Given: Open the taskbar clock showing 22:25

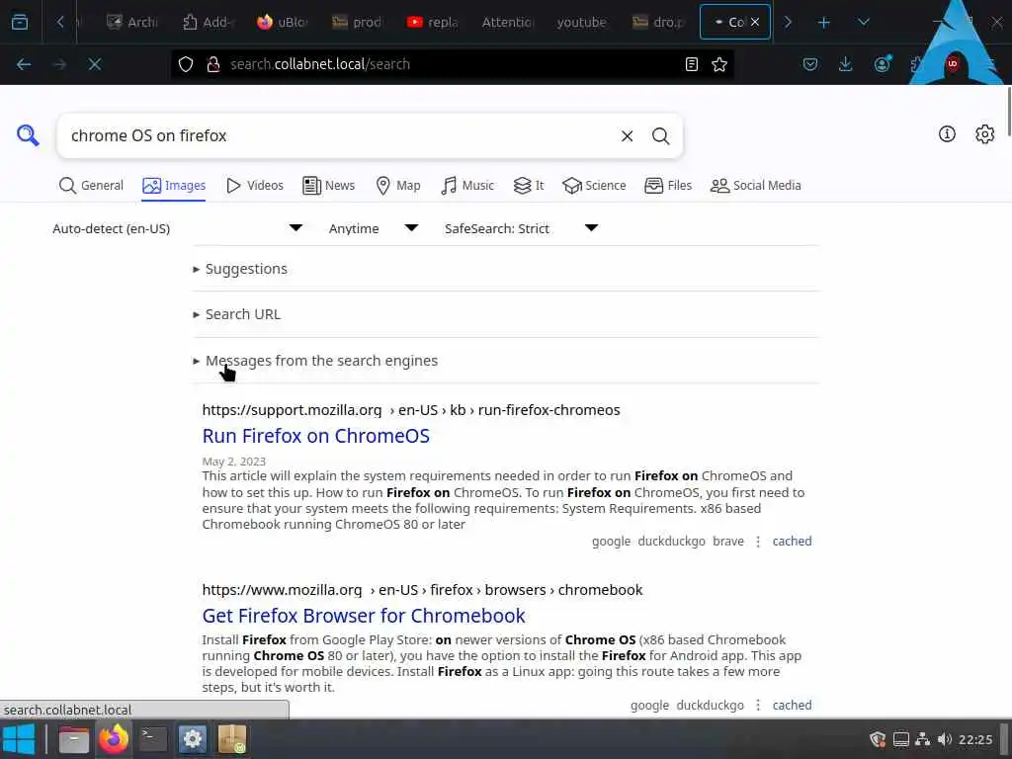Looking at the screenshot, I should pyautogui.click(x=975, y=739).
